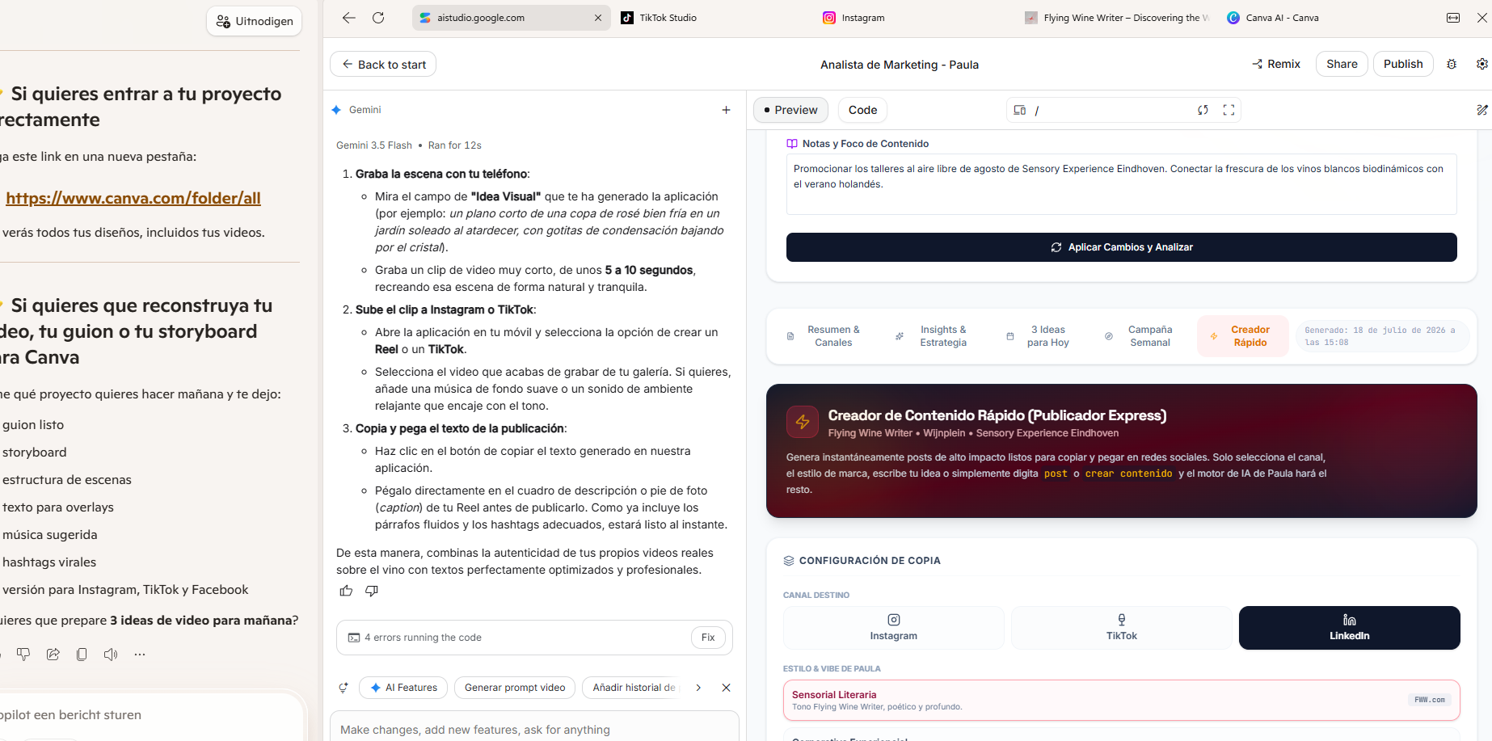
Task: Open the bug/debug icon next to Publish
Action: (x=1452, y=65)
